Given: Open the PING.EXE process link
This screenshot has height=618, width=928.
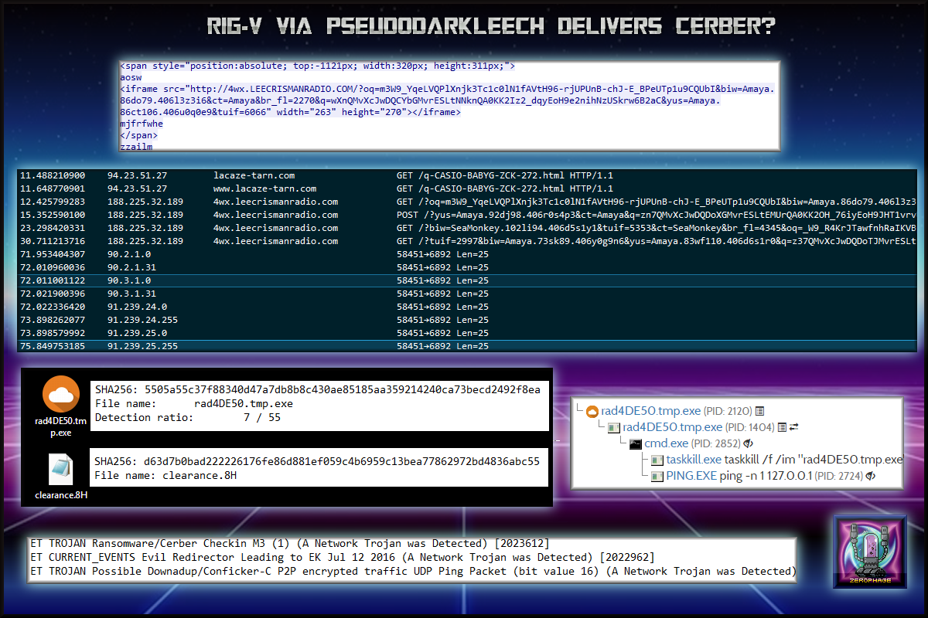Looking at the screenshot, I should (691, 476).
